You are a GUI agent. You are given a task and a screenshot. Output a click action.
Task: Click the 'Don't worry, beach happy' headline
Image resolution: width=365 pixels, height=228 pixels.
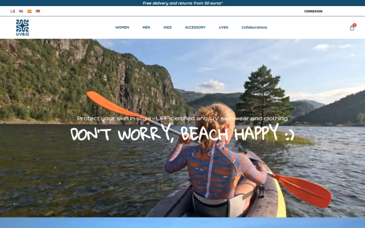pos(182,133)
